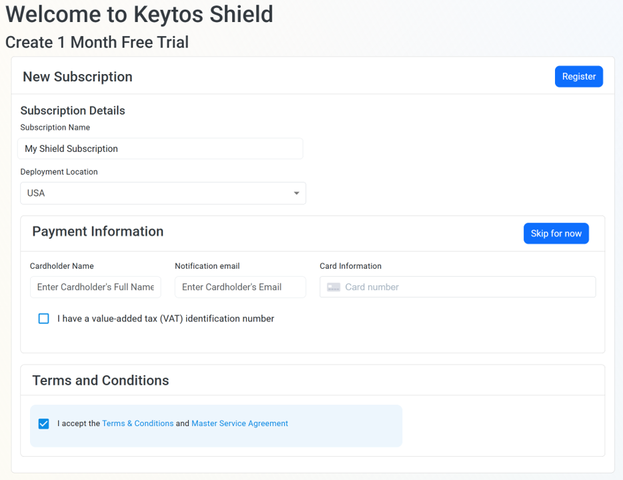Click the 'Notification email' label

(x=207, y=266)
